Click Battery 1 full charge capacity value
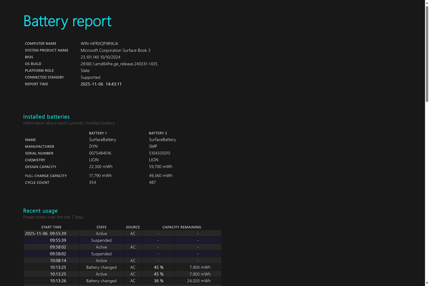This screenshot has height=286, width=429. point(100,176)
